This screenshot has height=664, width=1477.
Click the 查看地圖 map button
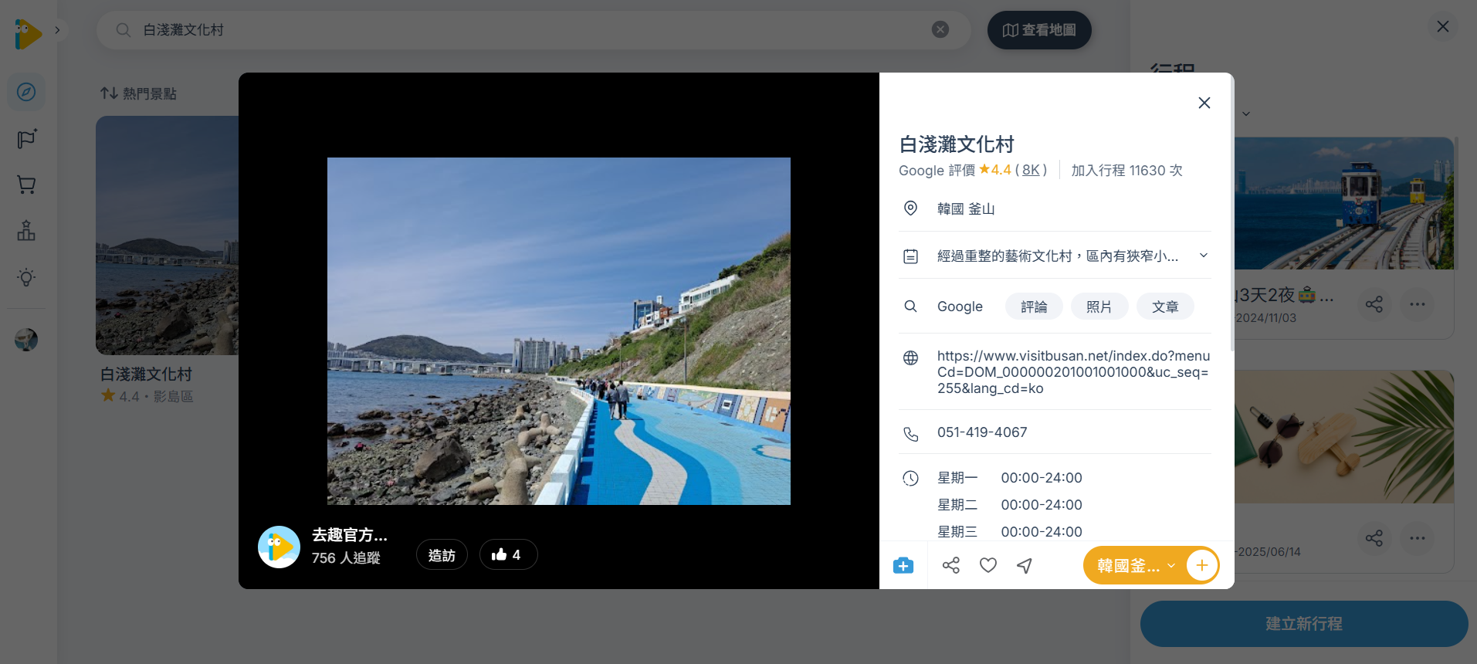pos(1039,30)
